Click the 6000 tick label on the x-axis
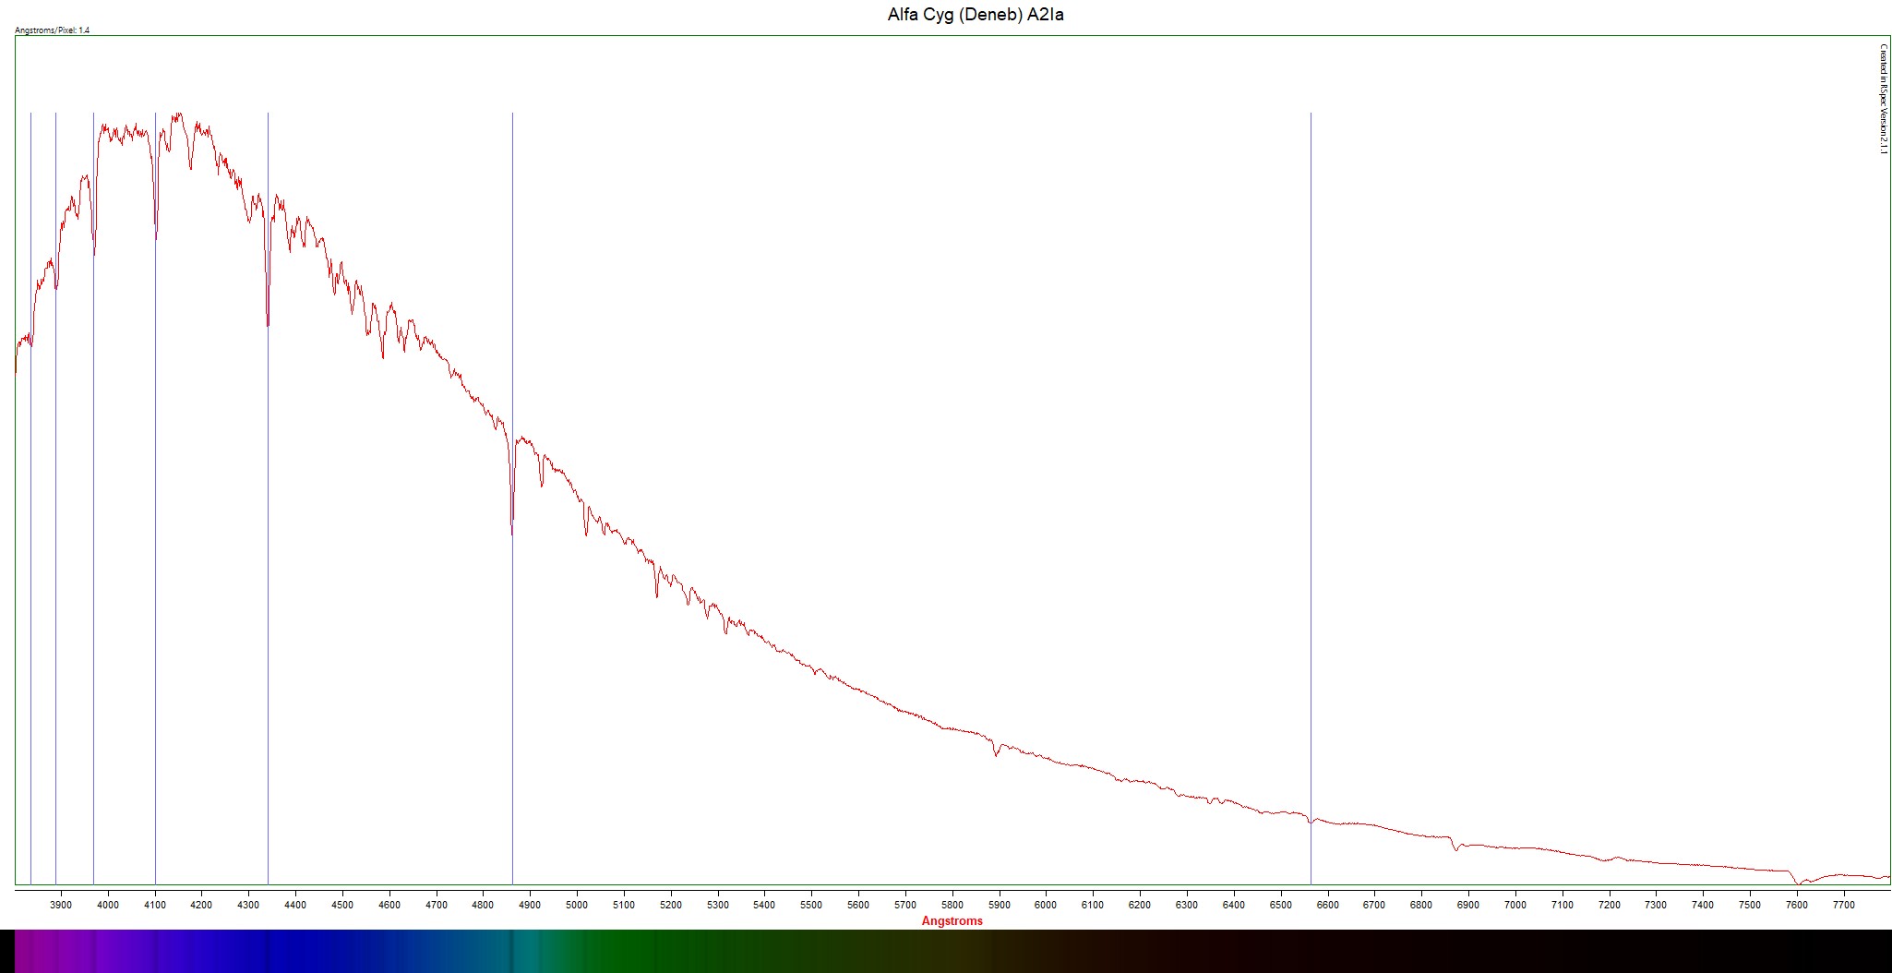Screen dimensions: 1892x973 coord(1046,905)
